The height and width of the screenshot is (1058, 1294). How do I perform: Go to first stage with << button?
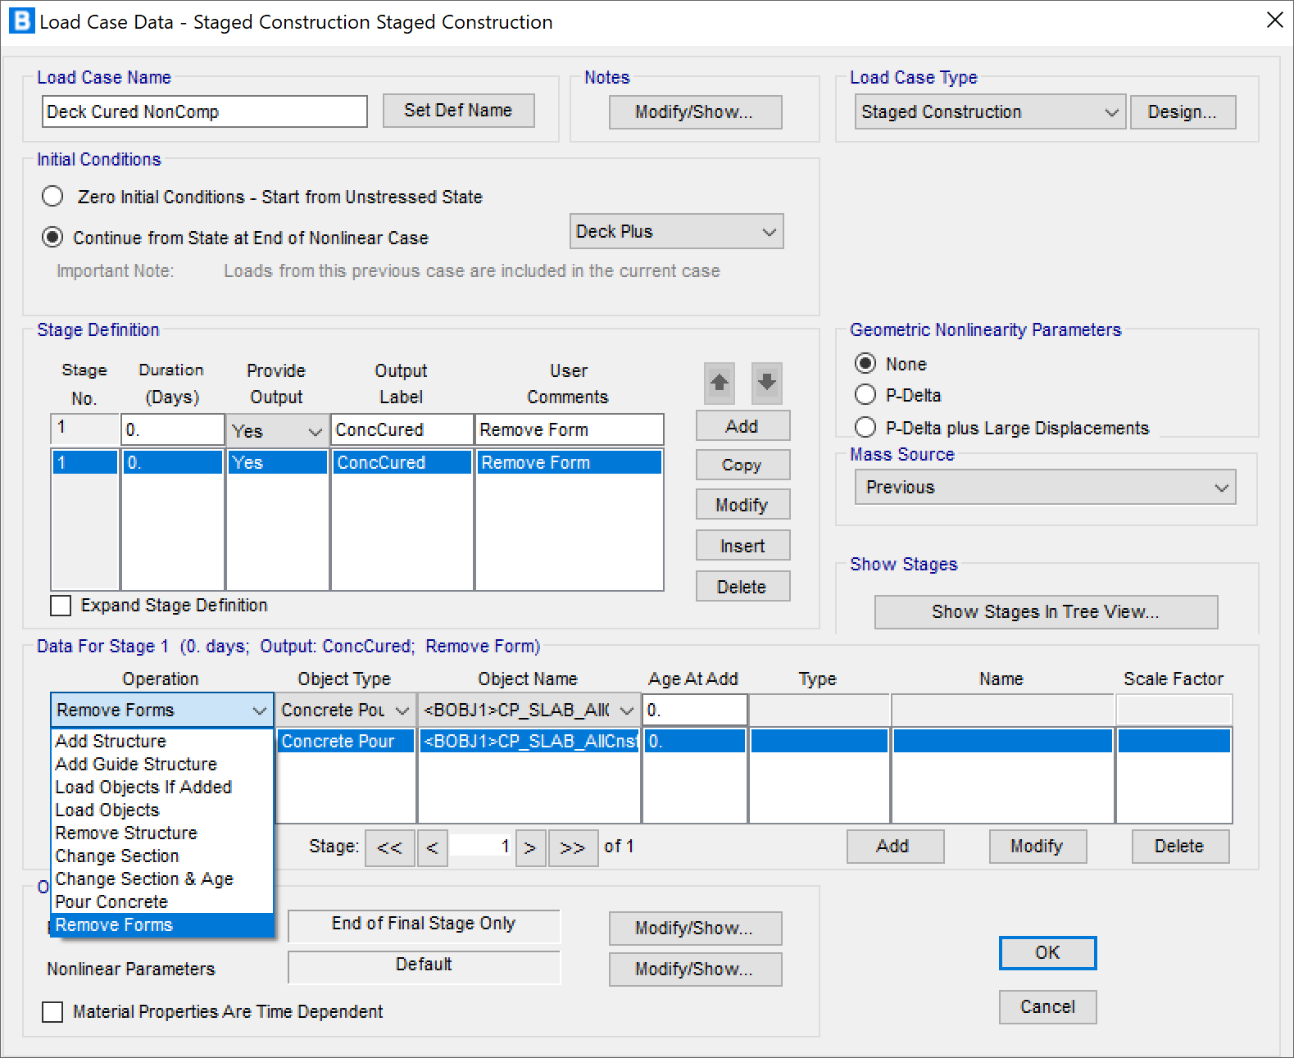[389, 847]
